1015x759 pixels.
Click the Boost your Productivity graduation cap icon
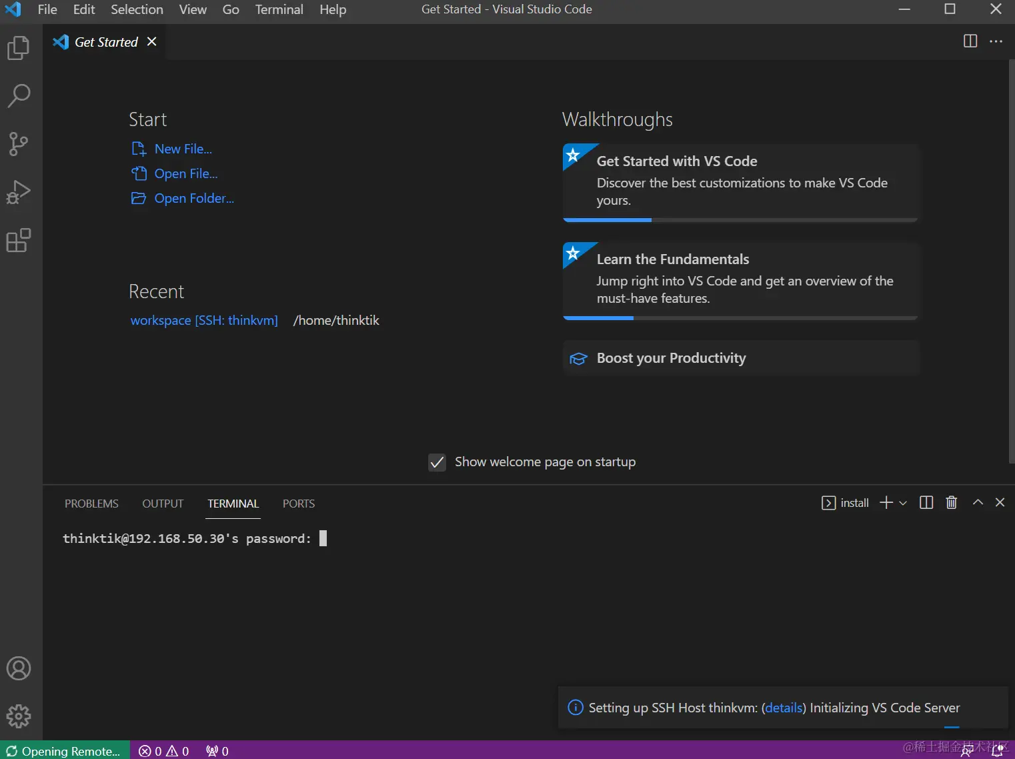click(578, 359)
